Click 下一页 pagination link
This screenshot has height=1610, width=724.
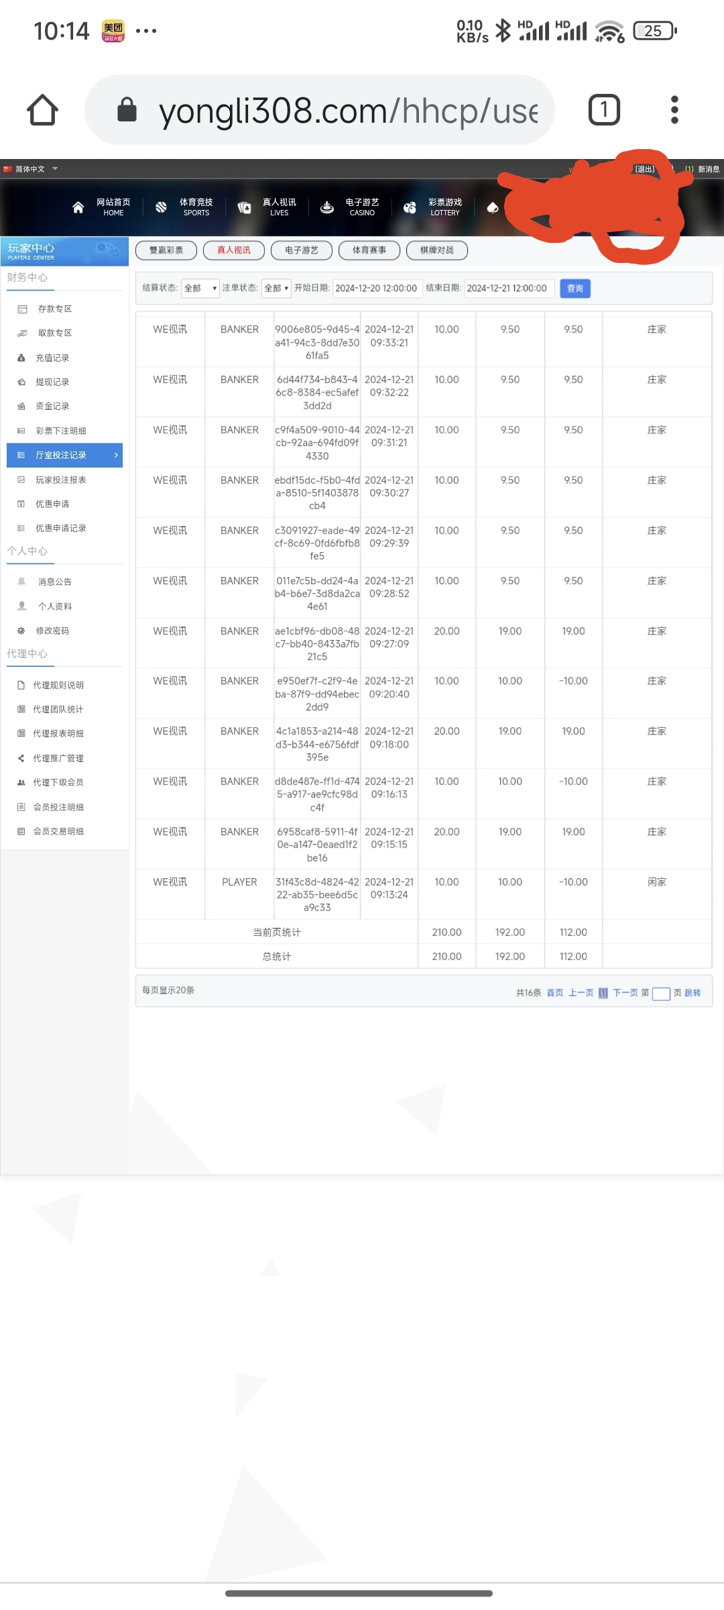click(x=625, y=993)
